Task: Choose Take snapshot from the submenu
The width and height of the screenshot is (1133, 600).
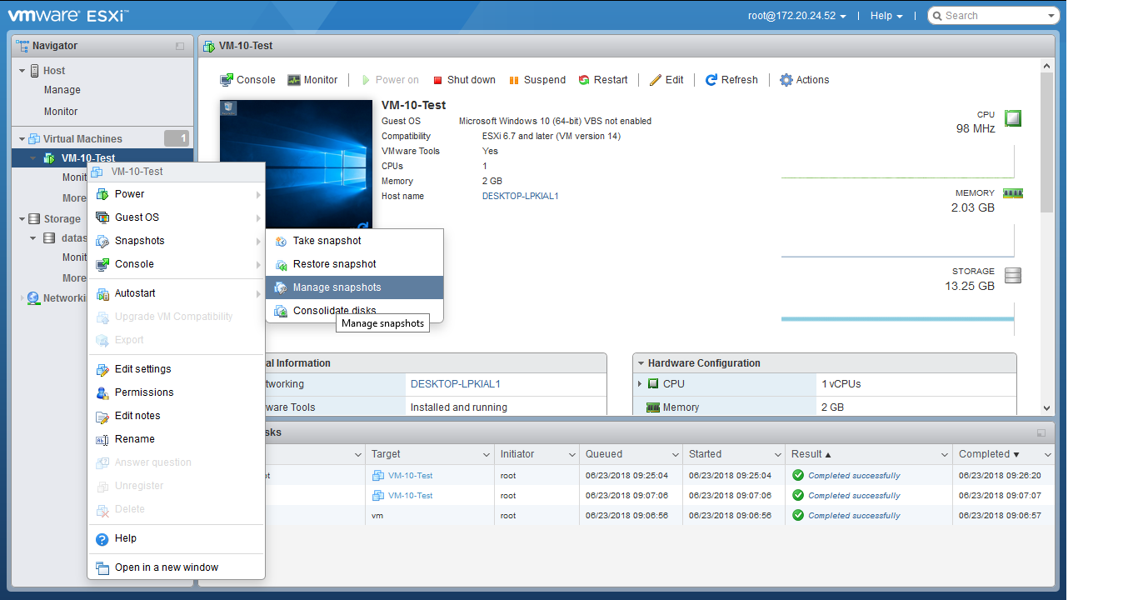Action: (327, 241)
